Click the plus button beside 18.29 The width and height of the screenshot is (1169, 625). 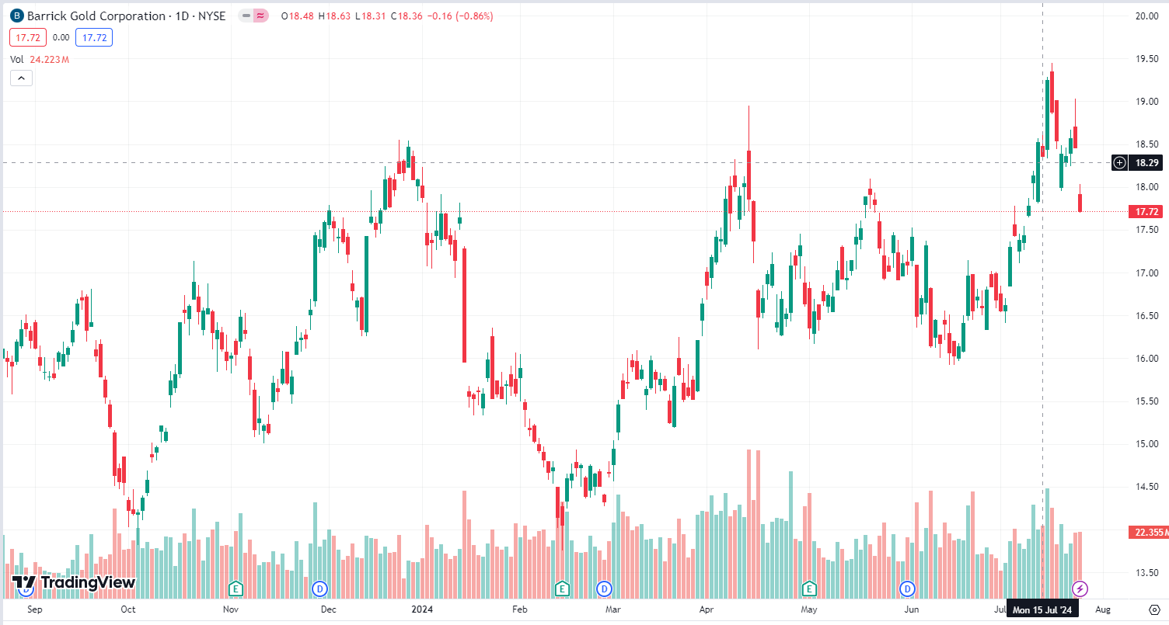point(1119,163)
